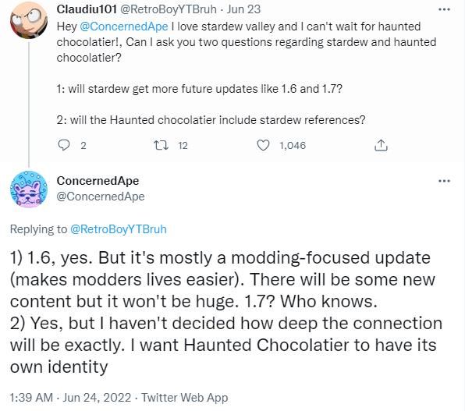Click the Twitter Web App source label

click(184, 398)
